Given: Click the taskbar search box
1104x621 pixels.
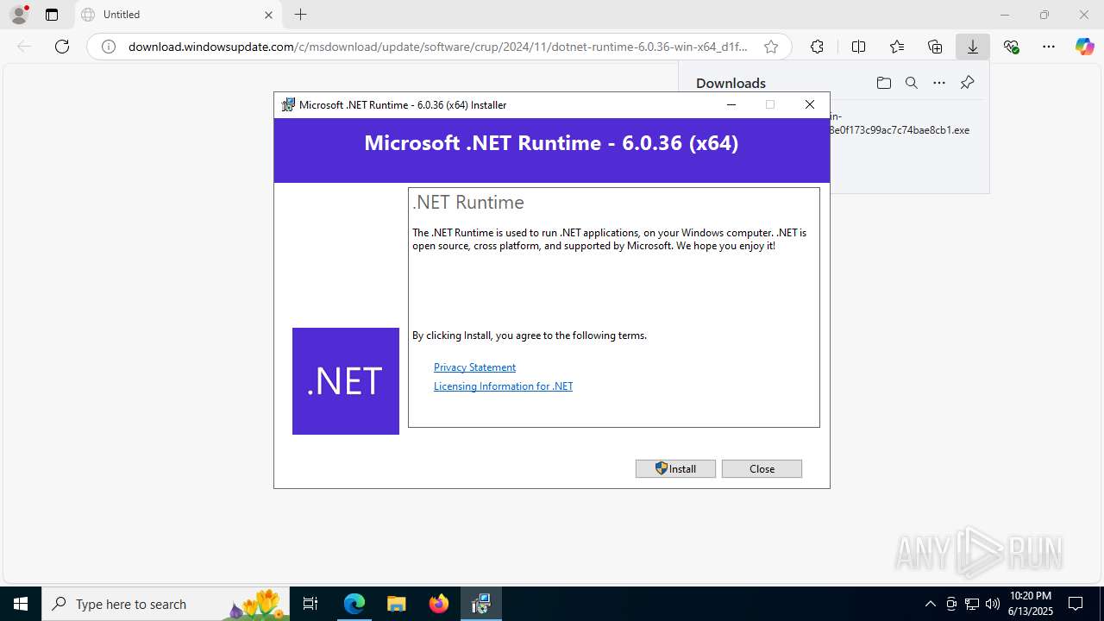Looking at the screenshot, I should tap(166, 604).
